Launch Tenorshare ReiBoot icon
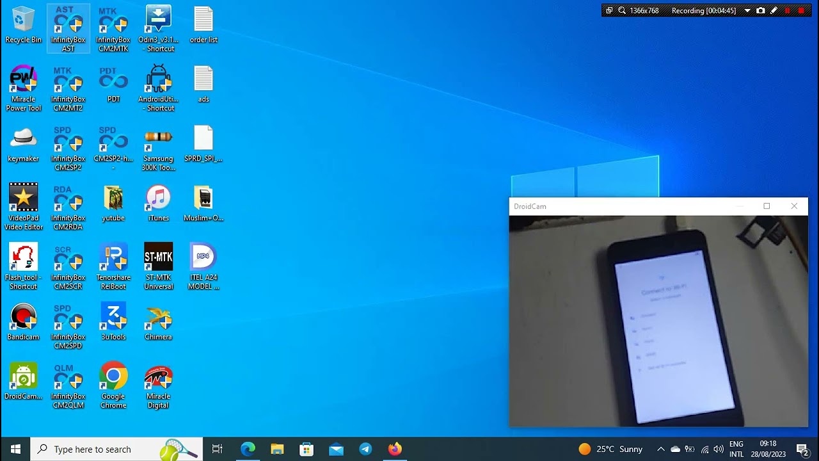Image resolution: width=819 pixels, height=461 pixels. [113, 267]
